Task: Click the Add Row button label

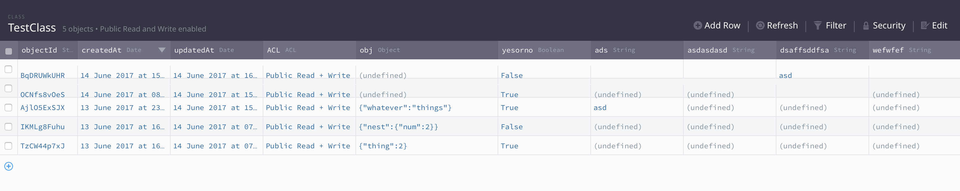Action: pos(722,25)
